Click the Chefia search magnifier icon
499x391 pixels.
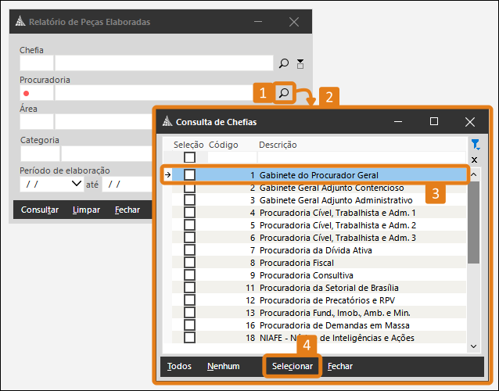coord(284,63)
